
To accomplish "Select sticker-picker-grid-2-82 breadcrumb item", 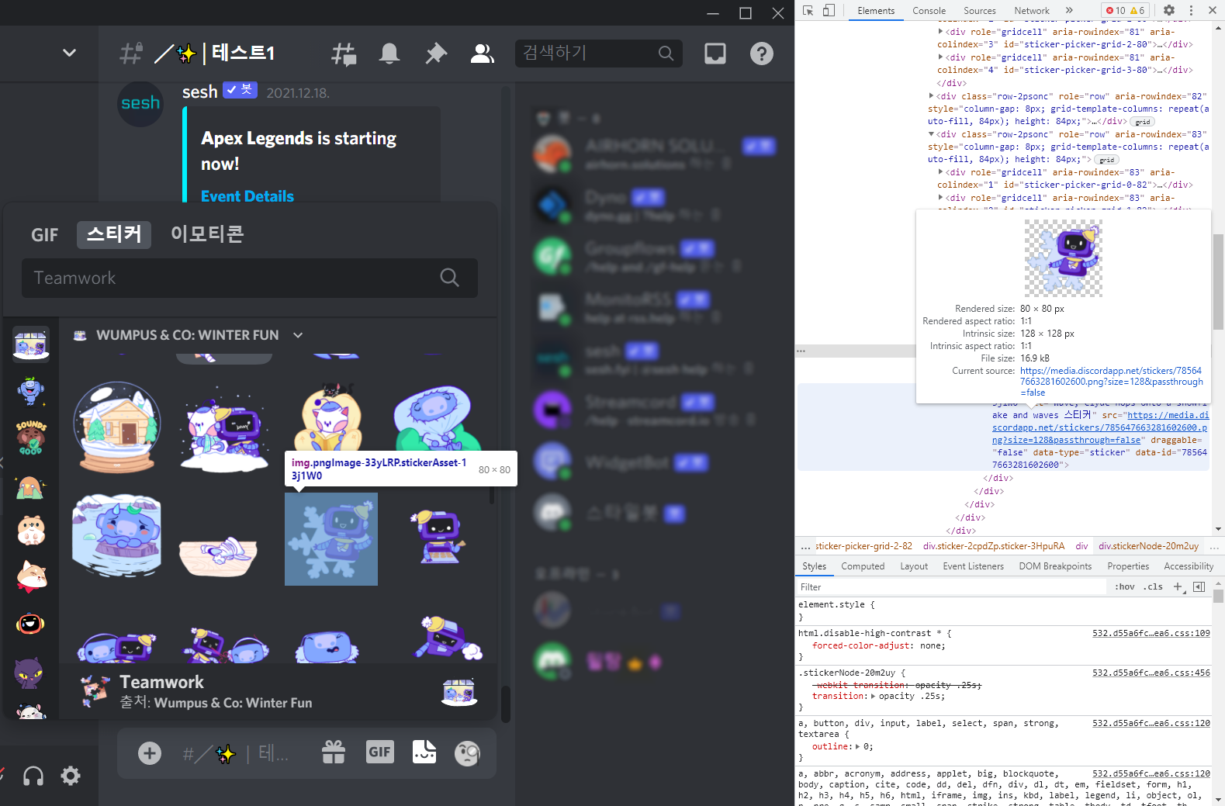I will click(x=863, y=546).
